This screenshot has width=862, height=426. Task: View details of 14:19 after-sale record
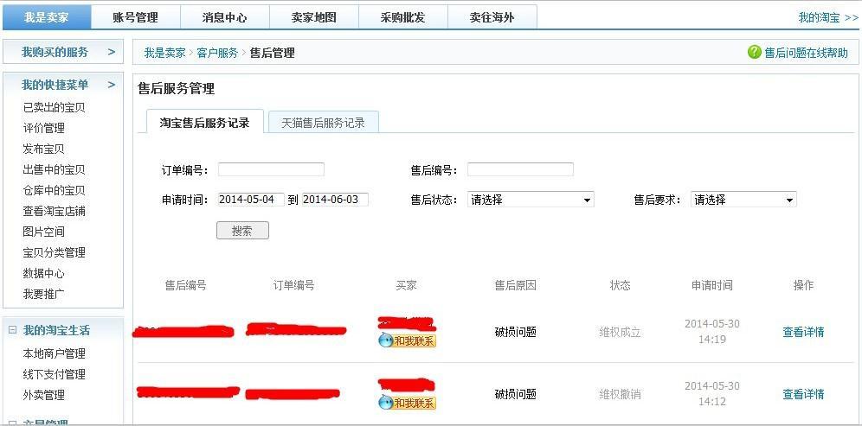803,332
